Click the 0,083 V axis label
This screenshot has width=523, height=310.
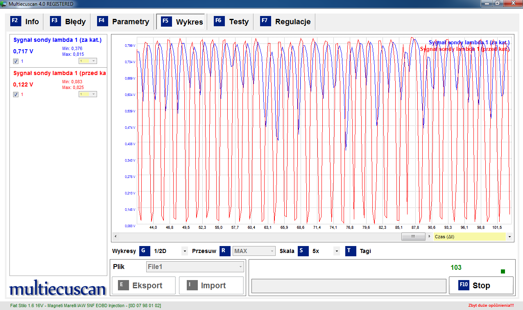click(x=130, y=226)
